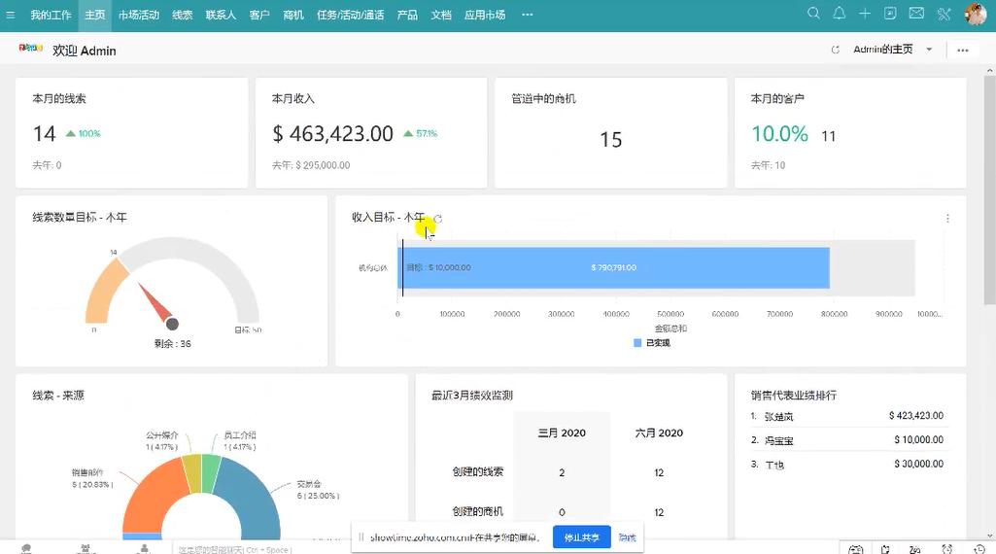Click the hamburger menu icon
The image size is (996, 554).
11,16
